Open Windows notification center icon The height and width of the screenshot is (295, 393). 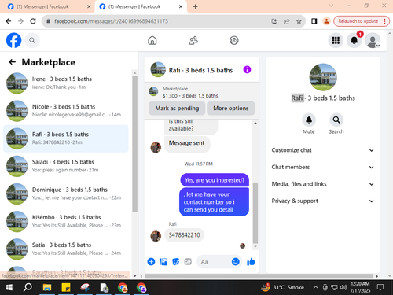[380, 287]
